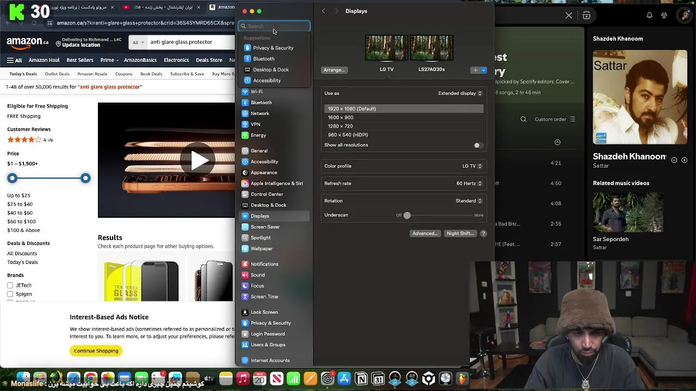The width and height of the screenshot is (696, 391).
Task: Open the Use as Extended display dropdown
Action: pyautogui.click(x=460, y=93)
